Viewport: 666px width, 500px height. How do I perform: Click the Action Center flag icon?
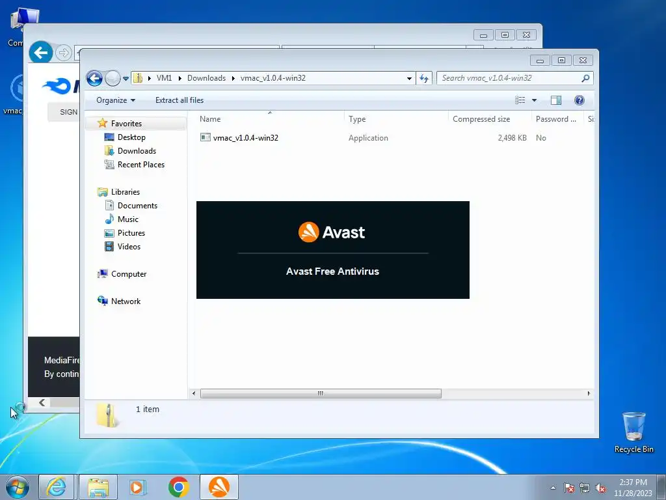click(569, 488)
